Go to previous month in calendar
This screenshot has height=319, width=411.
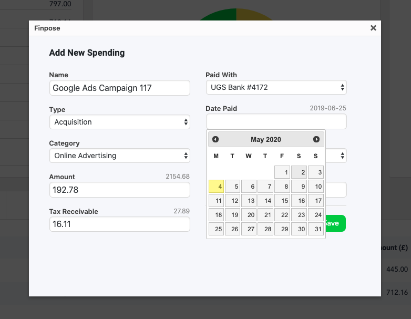point(215,139)
